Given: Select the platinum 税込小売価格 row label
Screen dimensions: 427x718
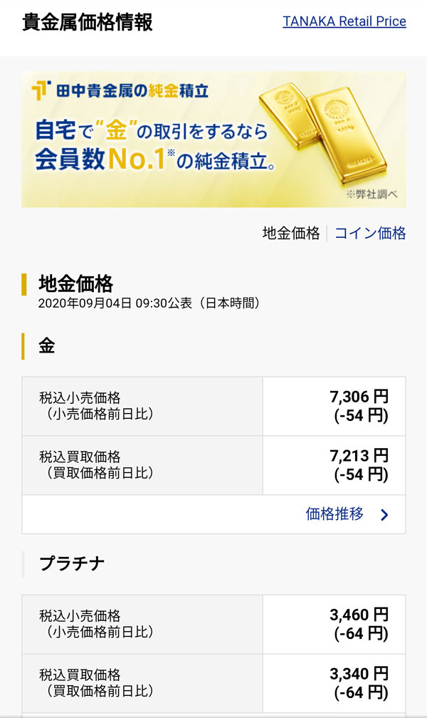Looking at the screenshot, I should tap(80, 615).
